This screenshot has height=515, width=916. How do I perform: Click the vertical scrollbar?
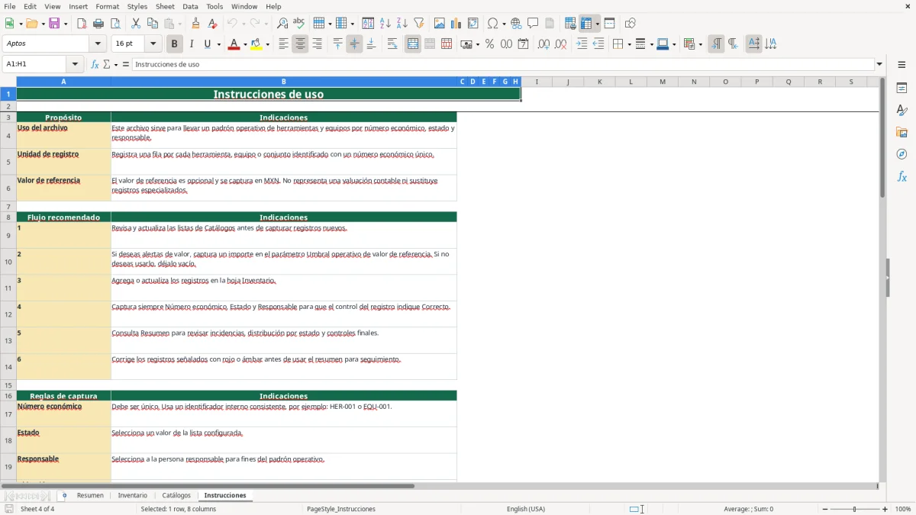point(883,278)
